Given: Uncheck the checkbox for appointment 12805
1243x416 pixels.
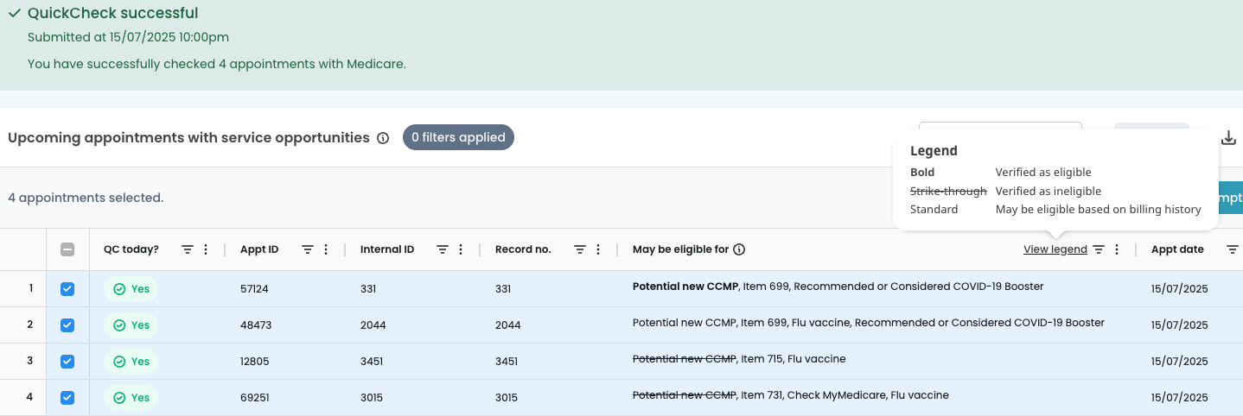Looking at the screenshot, I should 67,362.
